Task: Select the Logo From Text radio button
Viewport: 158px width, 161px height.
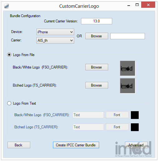Action: 9,103
